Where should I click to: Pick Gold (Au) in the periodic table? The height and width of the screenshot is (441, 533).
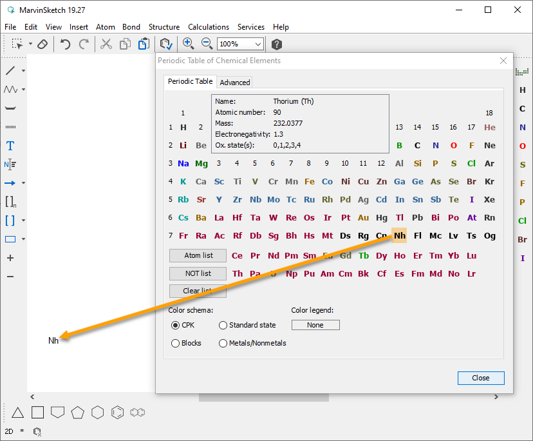(363, 218)
